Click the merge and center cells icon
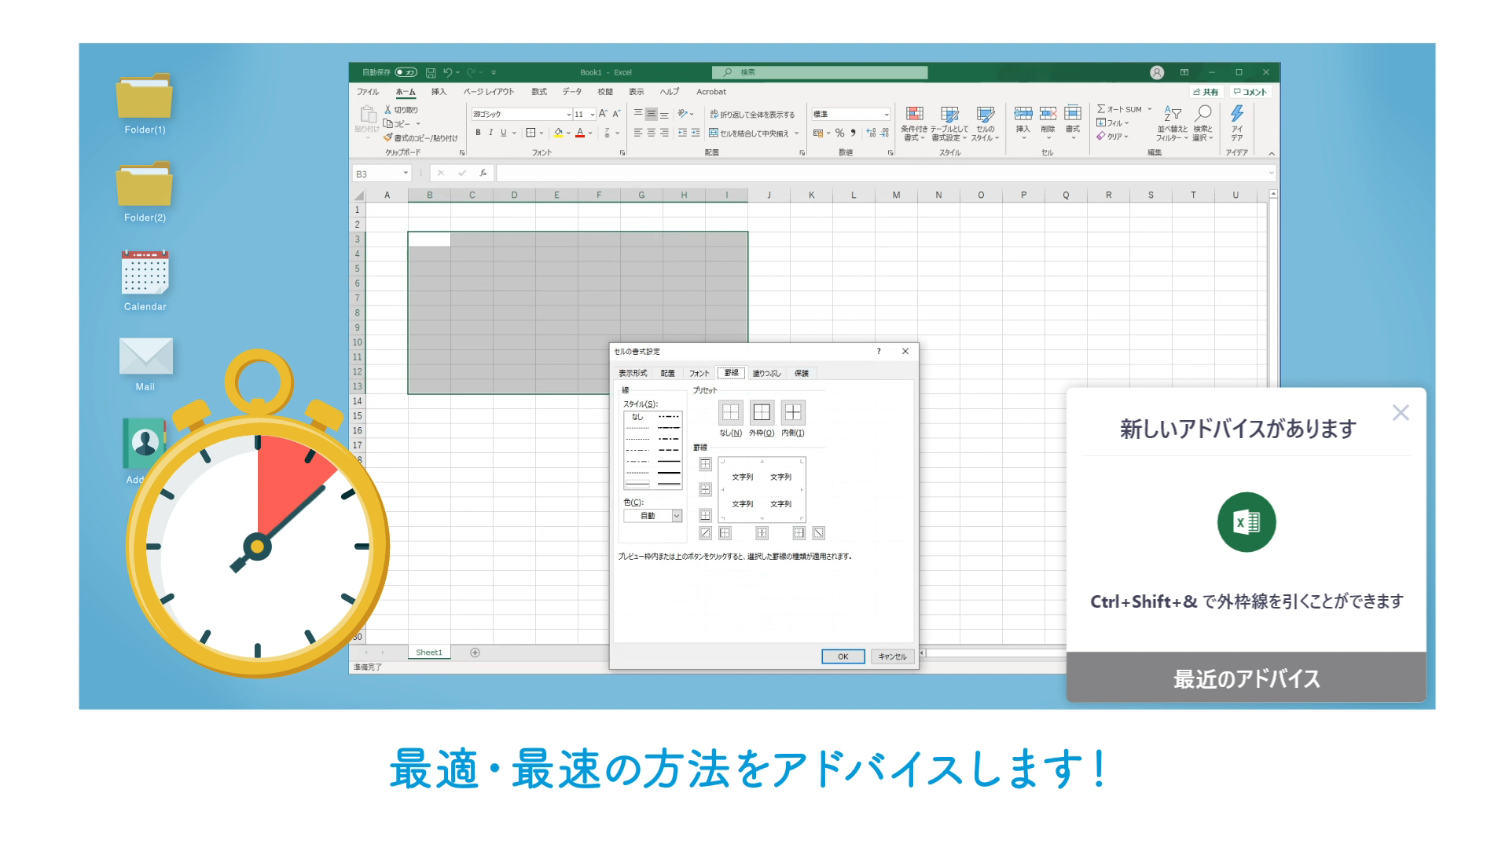Viewport: 1509px width, 848px height. click(x=714, y=133)
